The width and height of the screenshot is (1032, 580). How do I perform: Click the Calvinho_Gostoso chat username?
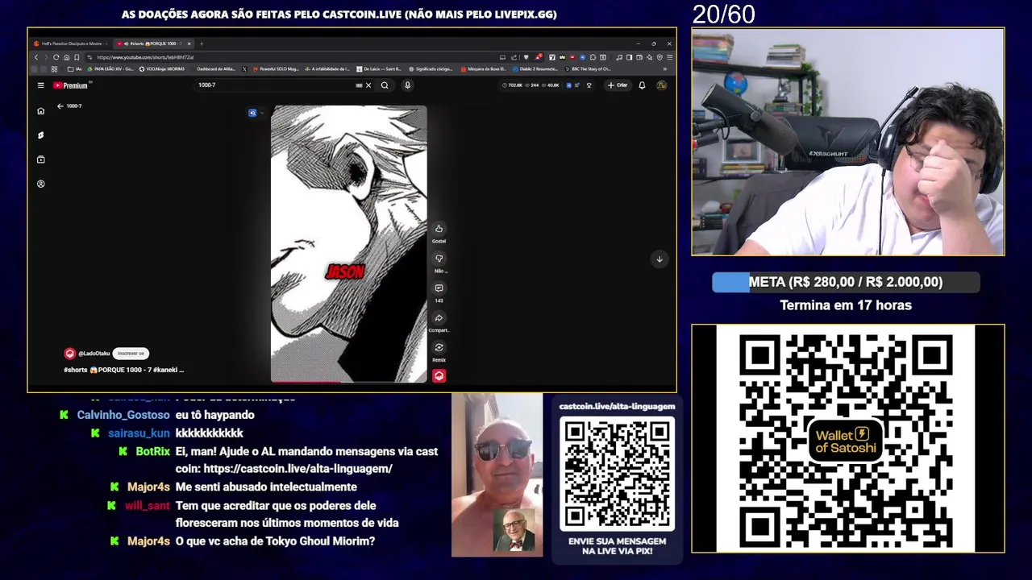coord(123,415)
